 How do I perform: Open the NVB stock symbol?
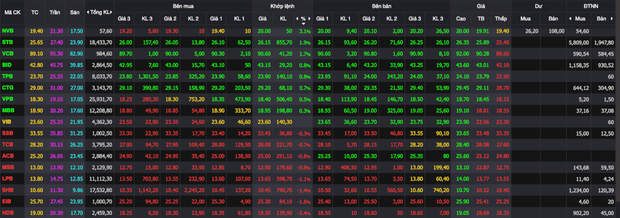coord(7,31)
